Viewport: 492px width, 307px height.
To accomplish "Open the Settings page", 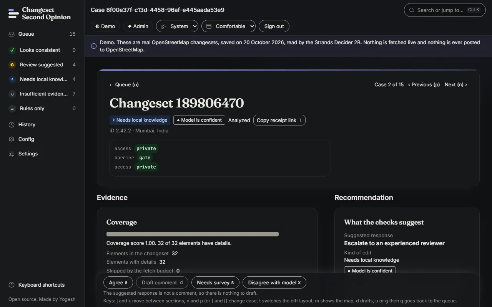I will 42,153.
